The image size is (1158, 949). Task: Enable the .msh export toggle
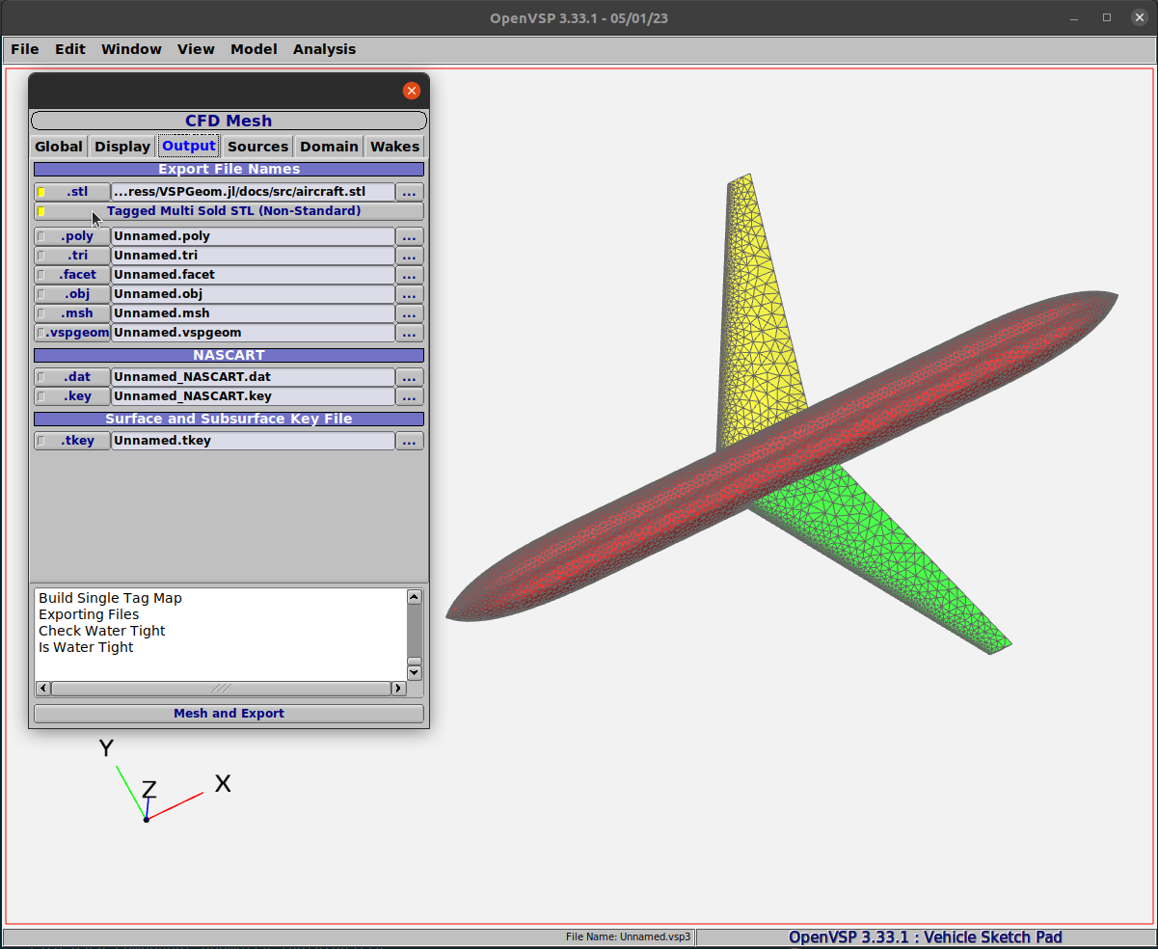[x=72, y=313]
